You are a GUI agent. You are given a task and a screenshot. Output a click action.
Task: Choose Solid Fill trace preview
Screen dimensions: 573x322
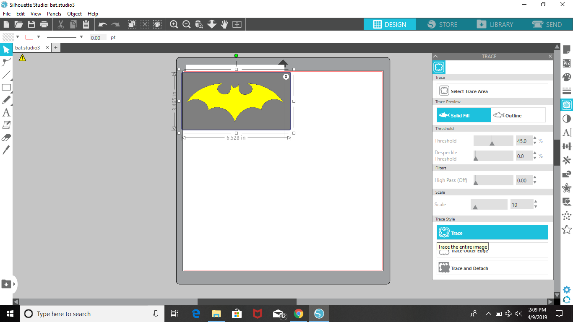click(464, 115)
